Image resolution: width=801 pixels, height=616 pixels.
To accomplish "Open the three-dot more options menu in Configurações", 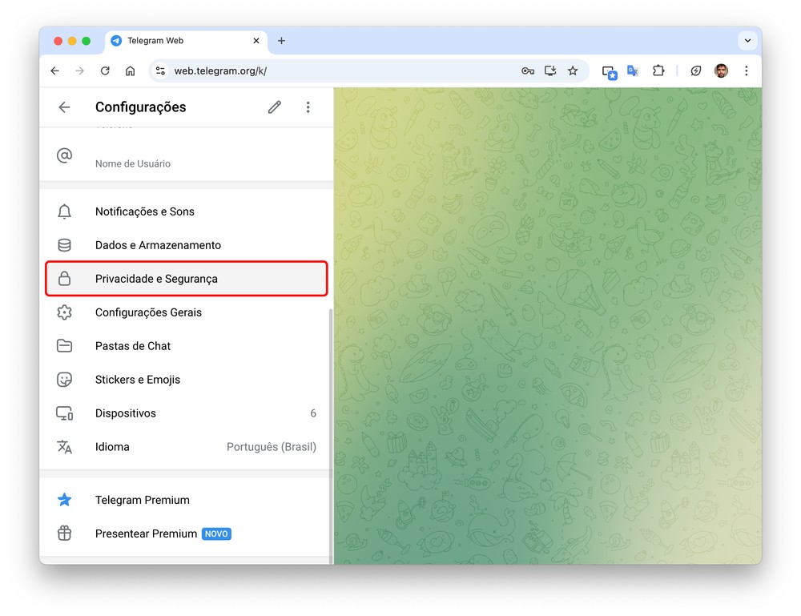I will (308, 107).
